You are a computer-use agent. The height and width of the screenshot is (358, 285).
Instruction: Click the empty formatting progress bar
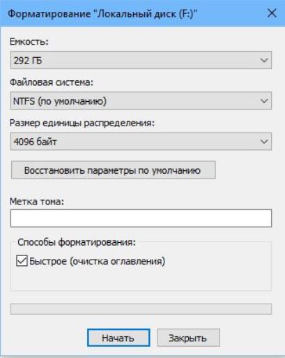[x=141, y=309]
